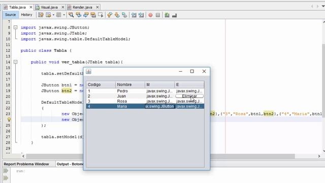Screen dimensions: 325x183
Task: Click the upper re-run icon in the Output panel
Action: pos(6,171)
